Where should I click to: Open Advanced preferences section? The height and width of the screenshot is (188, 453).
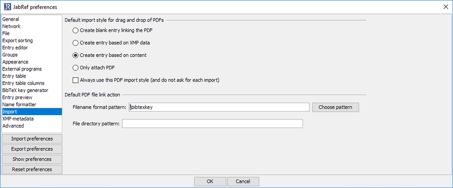(32, 126)
